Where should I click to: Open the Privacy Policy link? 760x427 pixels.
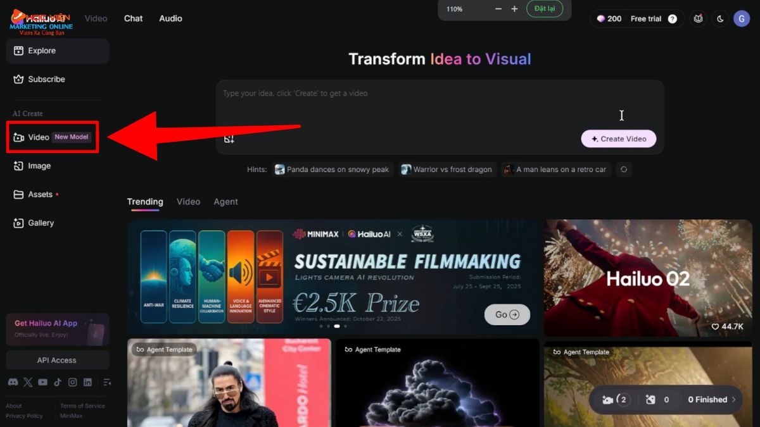pyautogui.click(x=25, y=416)
